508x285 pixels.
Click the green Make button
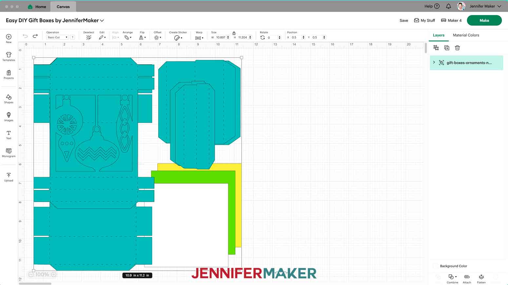[x=484, y=20]
